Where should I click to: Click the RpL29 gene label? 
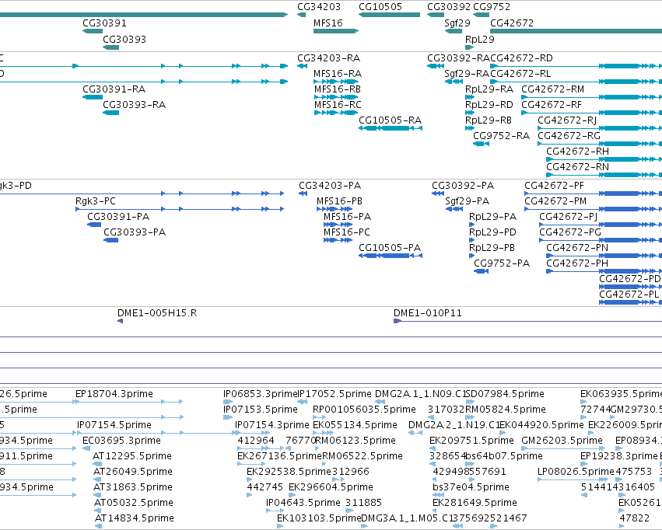[480, 39]
